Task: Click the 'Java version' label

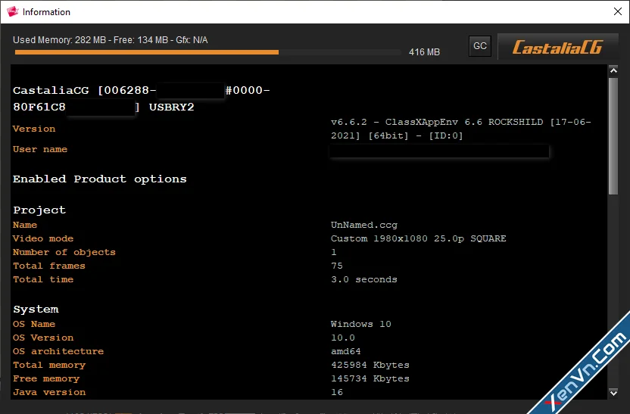Action: (49, 392)
